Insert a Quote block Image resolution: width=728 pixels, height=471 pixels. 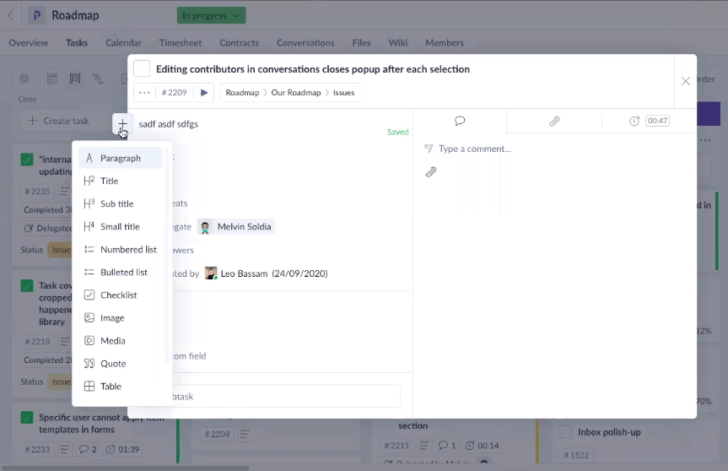pyautogui.click(x=121, y=363)
